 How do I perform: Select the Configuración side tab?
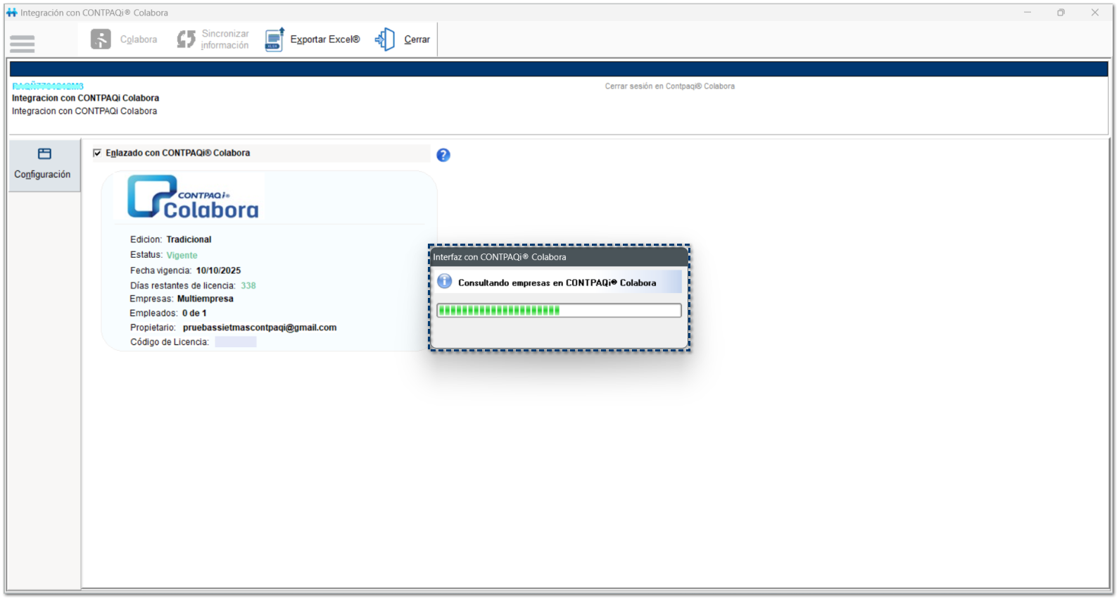(x=44, y=165)
